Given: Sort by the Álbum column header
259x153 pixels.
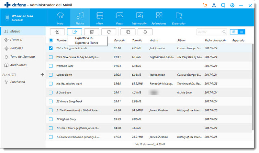Looking at the screenshot, I should click(x=181, y=40).
